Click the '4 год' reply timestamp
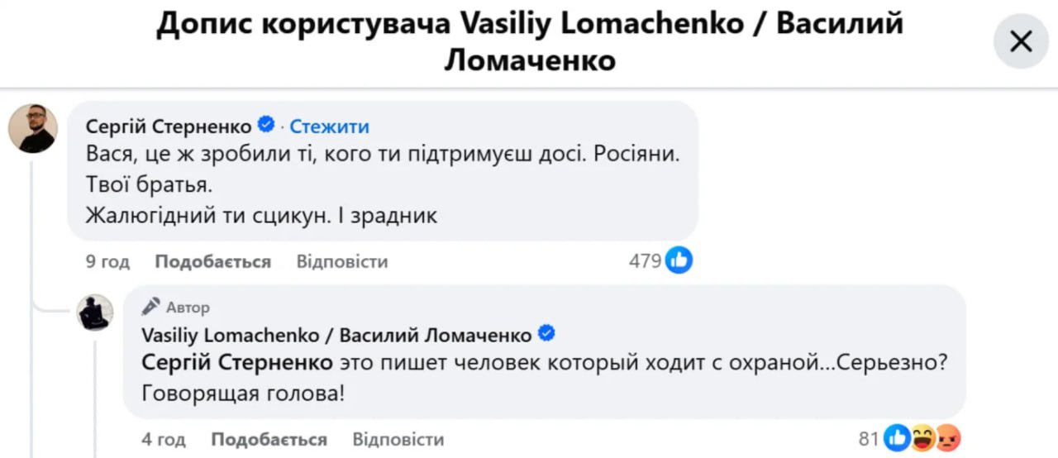The image size is (1058, 458). pos(164,439)
